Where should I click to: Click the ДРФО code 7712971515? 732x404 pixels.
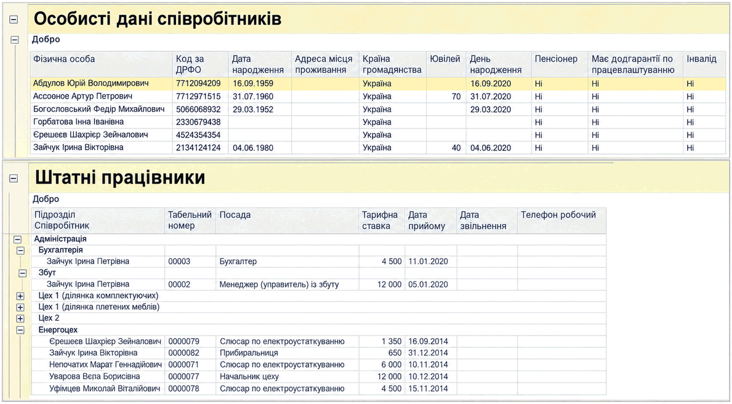pos(198,97)
